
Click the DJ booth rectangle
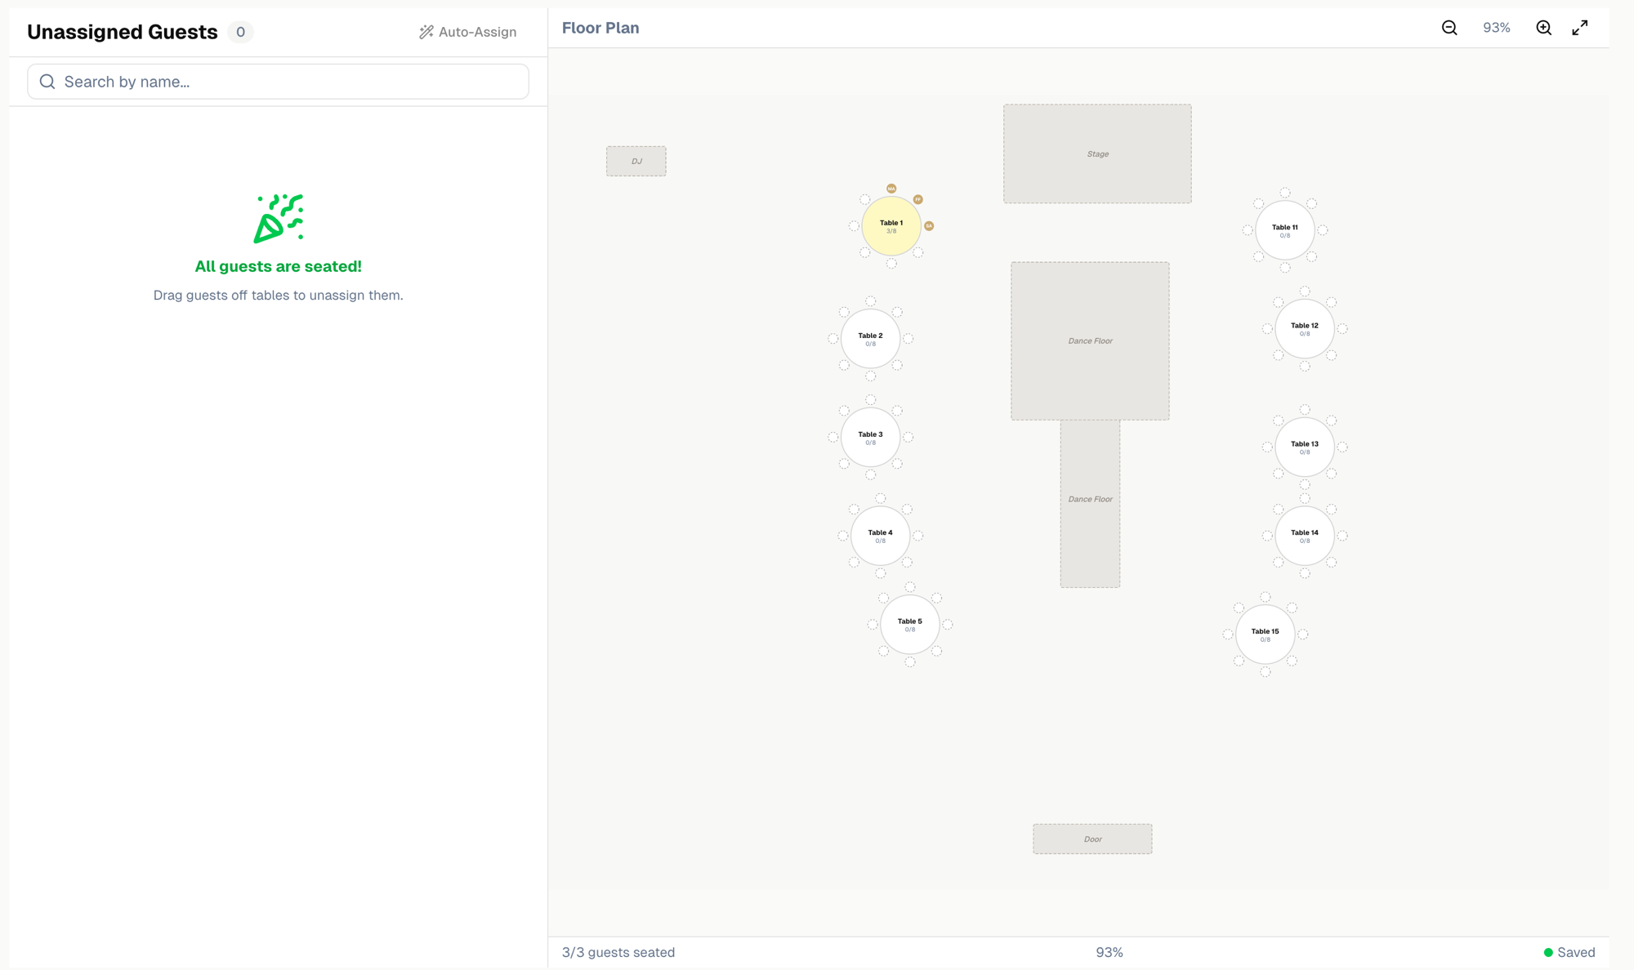[636, 161]
